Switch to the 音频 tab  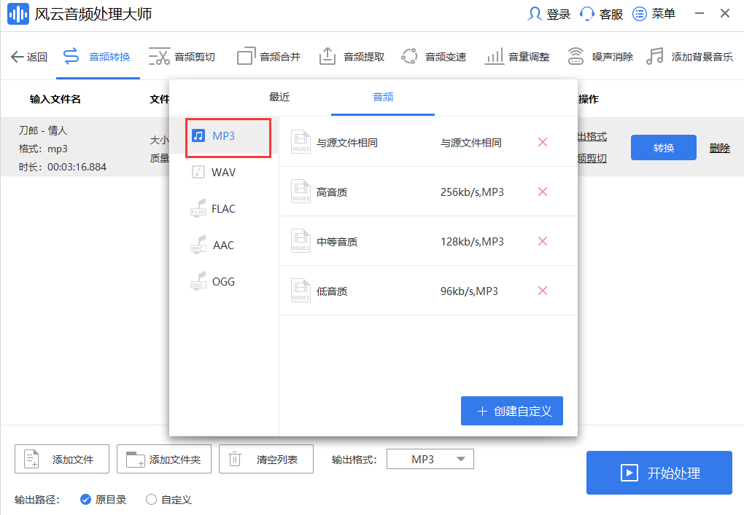[x=383, y=97]
